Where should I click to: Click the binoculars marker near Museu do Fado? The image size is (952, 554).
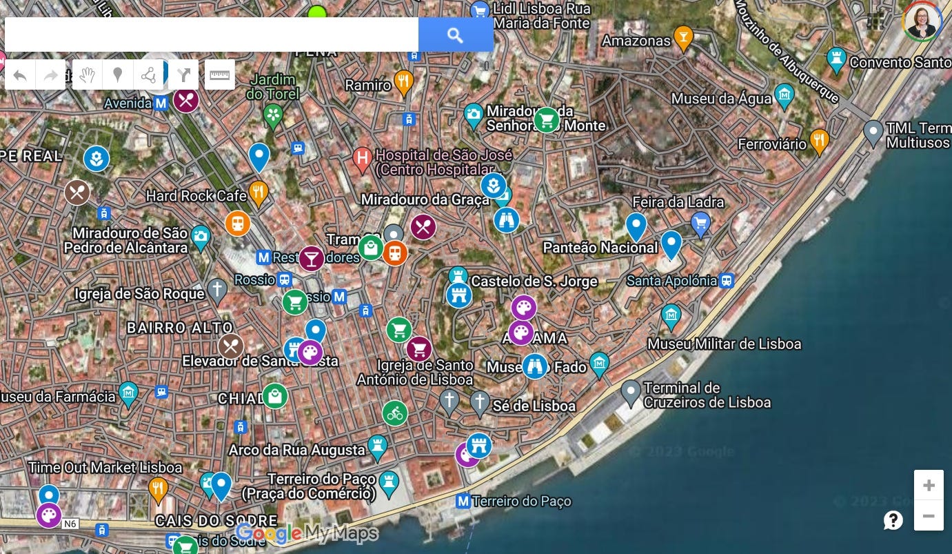click(x=535, y=366)
